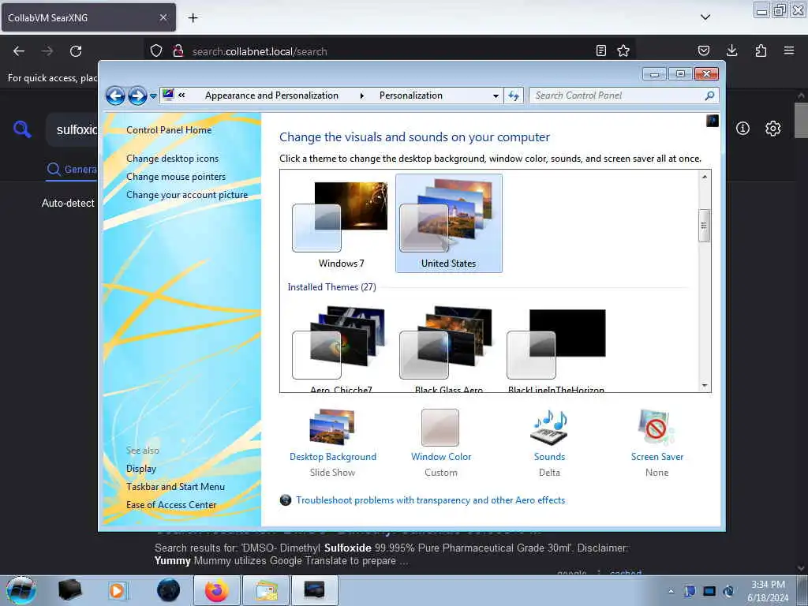Open Windows Start menu orb
Viewport: 808px width, 606px height.
(21, 590)
